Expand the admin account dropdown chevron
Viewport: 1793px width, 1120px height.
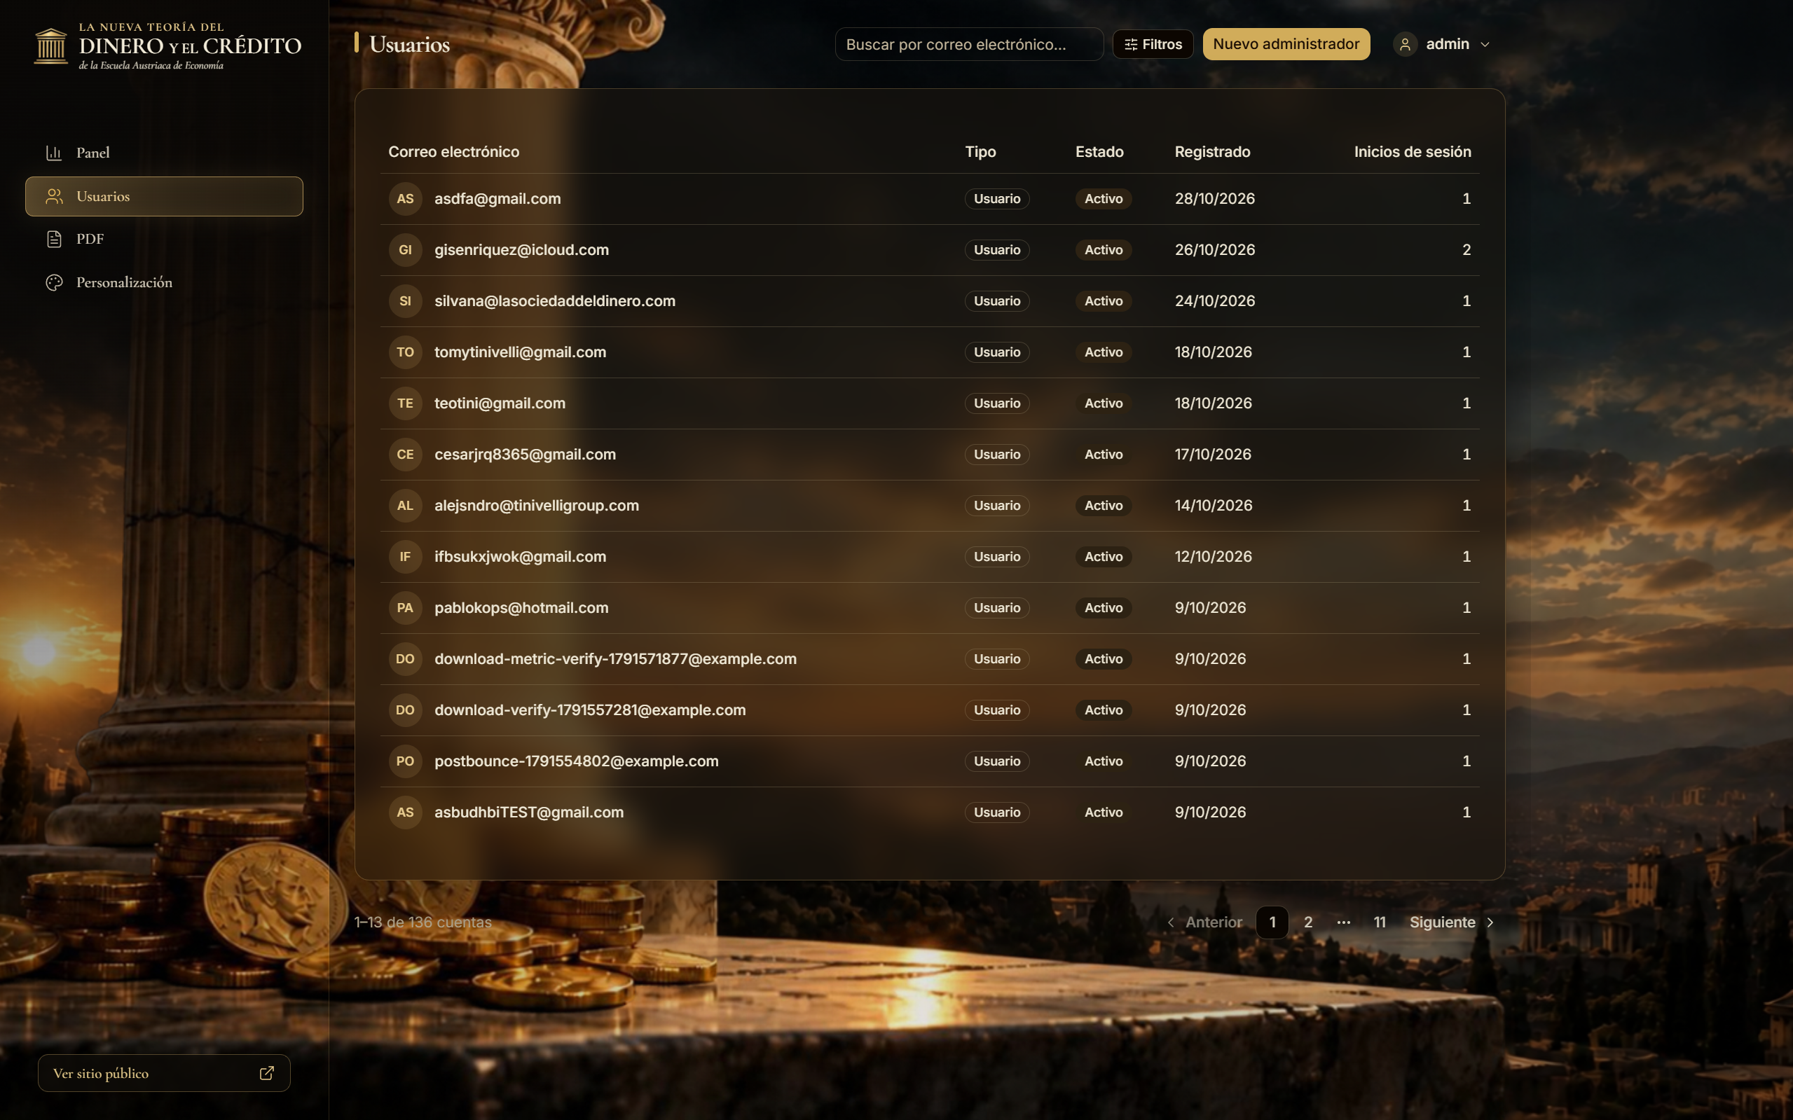(x=1485, y=44)
